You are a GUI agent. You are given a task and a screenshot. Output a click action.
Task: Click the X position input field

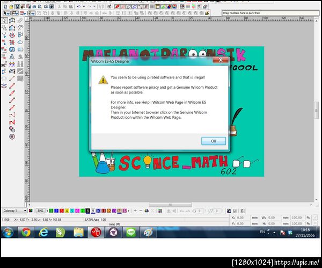click(243, 218)
